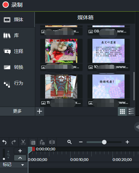This screenshot has height=173, width=139.
Task: Click the 更多 more button
Action: 17,111
